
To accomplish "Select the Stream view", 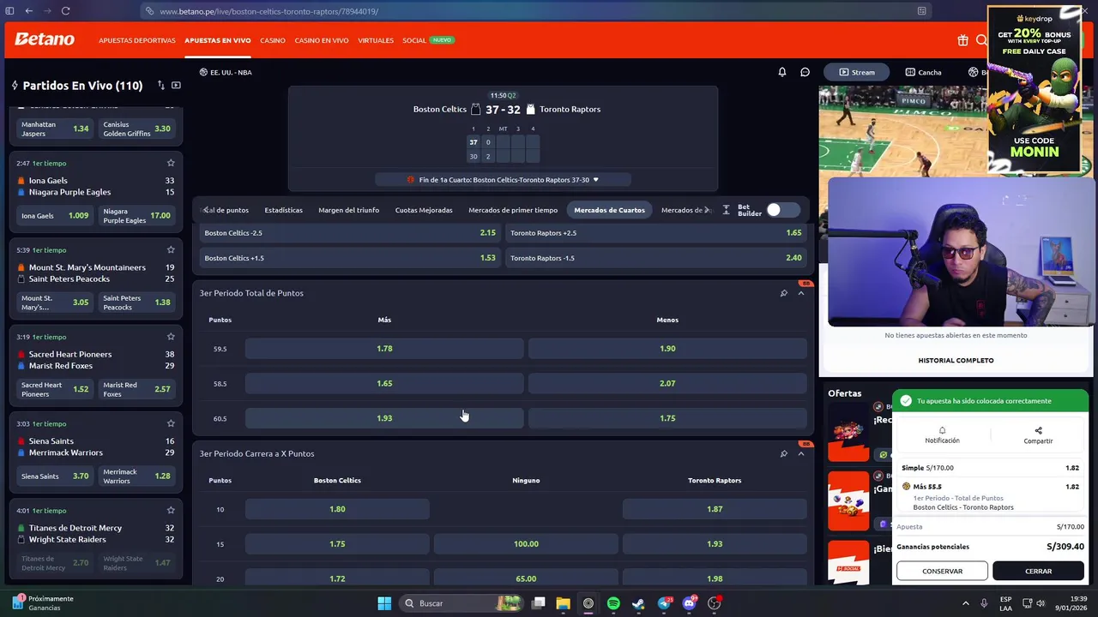I will click(x=857, y=72).
